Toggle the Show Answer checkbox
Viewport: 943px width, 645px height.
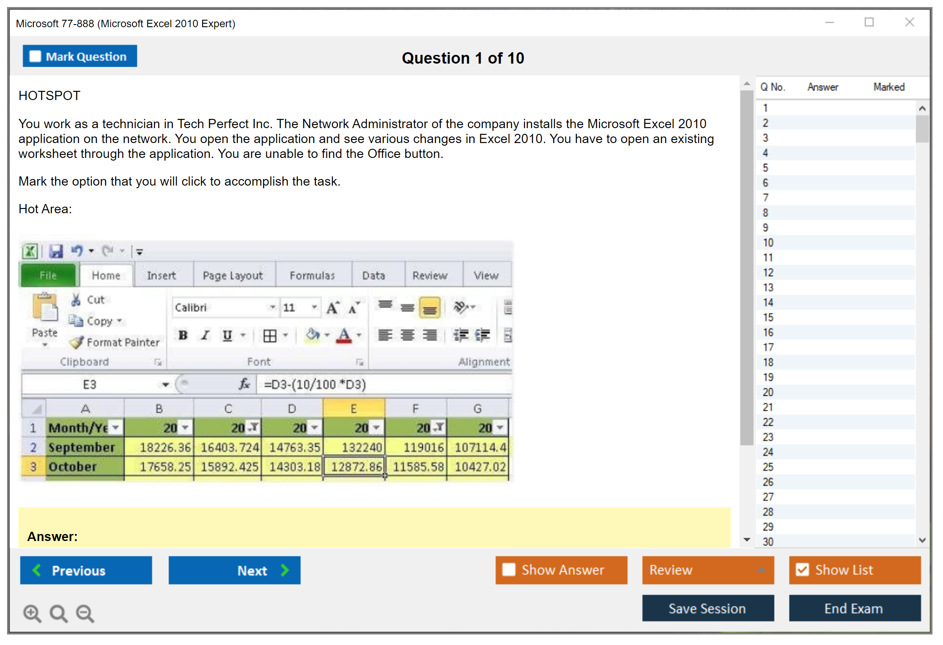509,570
